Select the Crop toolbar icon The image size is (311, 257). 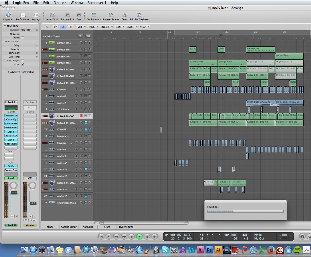coord(125,15)
